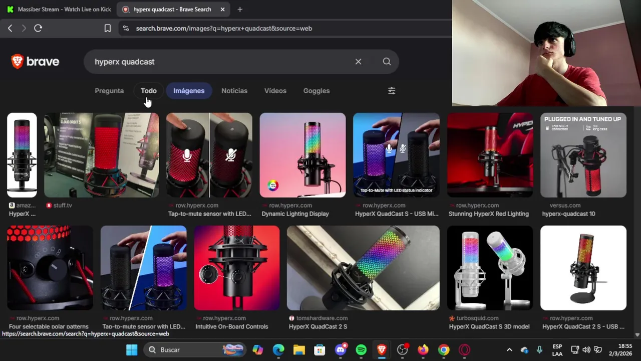The width and height of the screenshot is (641, 361).
Task: Open Spotify from the taskbar
Action: pos(361,349)
